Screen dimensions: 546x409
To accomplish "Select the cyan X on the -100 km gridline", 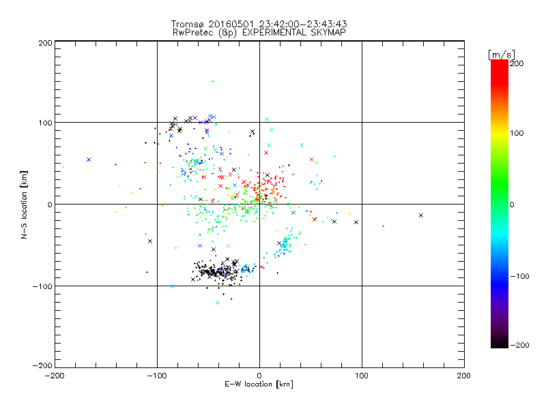I will 173,286.
